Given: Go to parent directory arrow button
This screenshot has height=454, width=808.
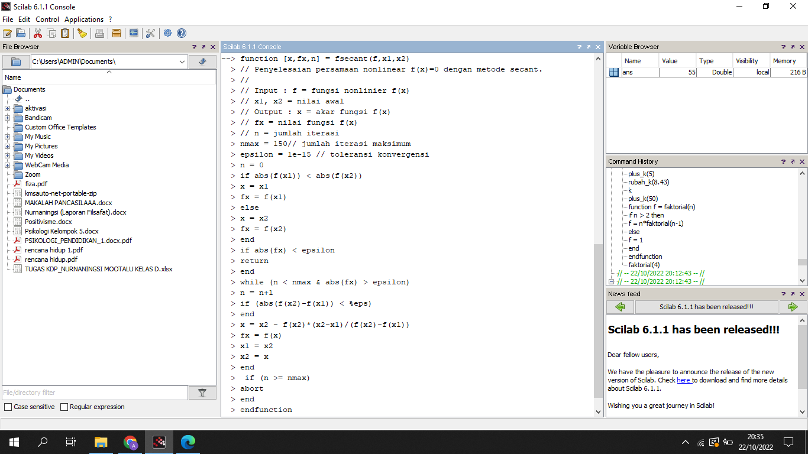Looking at the screenshot, I should tap(202, 61).
